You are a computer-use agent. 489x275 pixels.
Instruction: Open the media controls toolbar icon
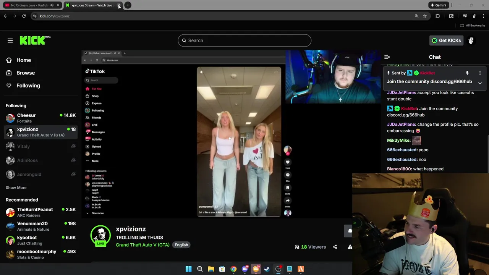465,16
